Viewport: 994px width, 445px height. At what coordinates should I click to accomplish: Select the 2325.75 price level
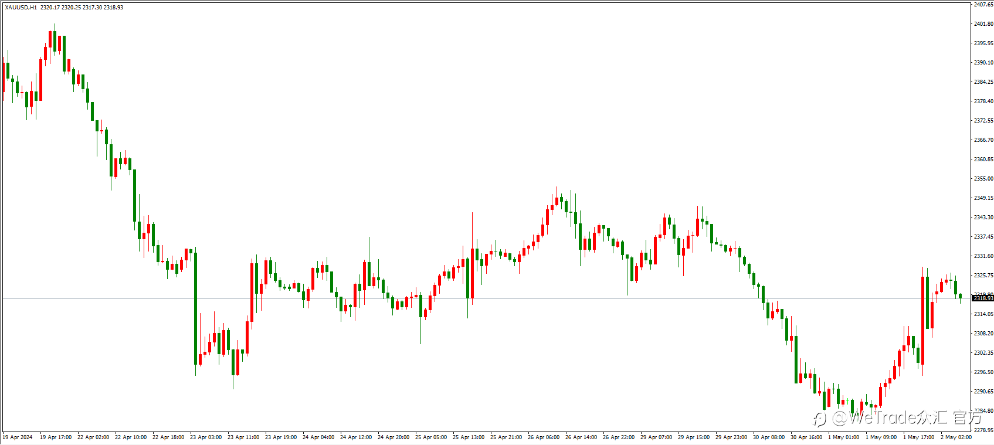(983, 276)
